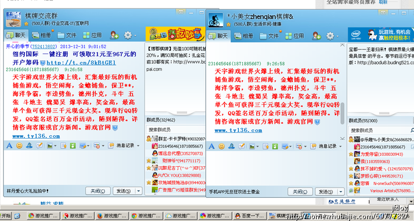Open 消息记录 in right chat window
The width and height of the screenshot is (414, 221).
tap(325, 146)
